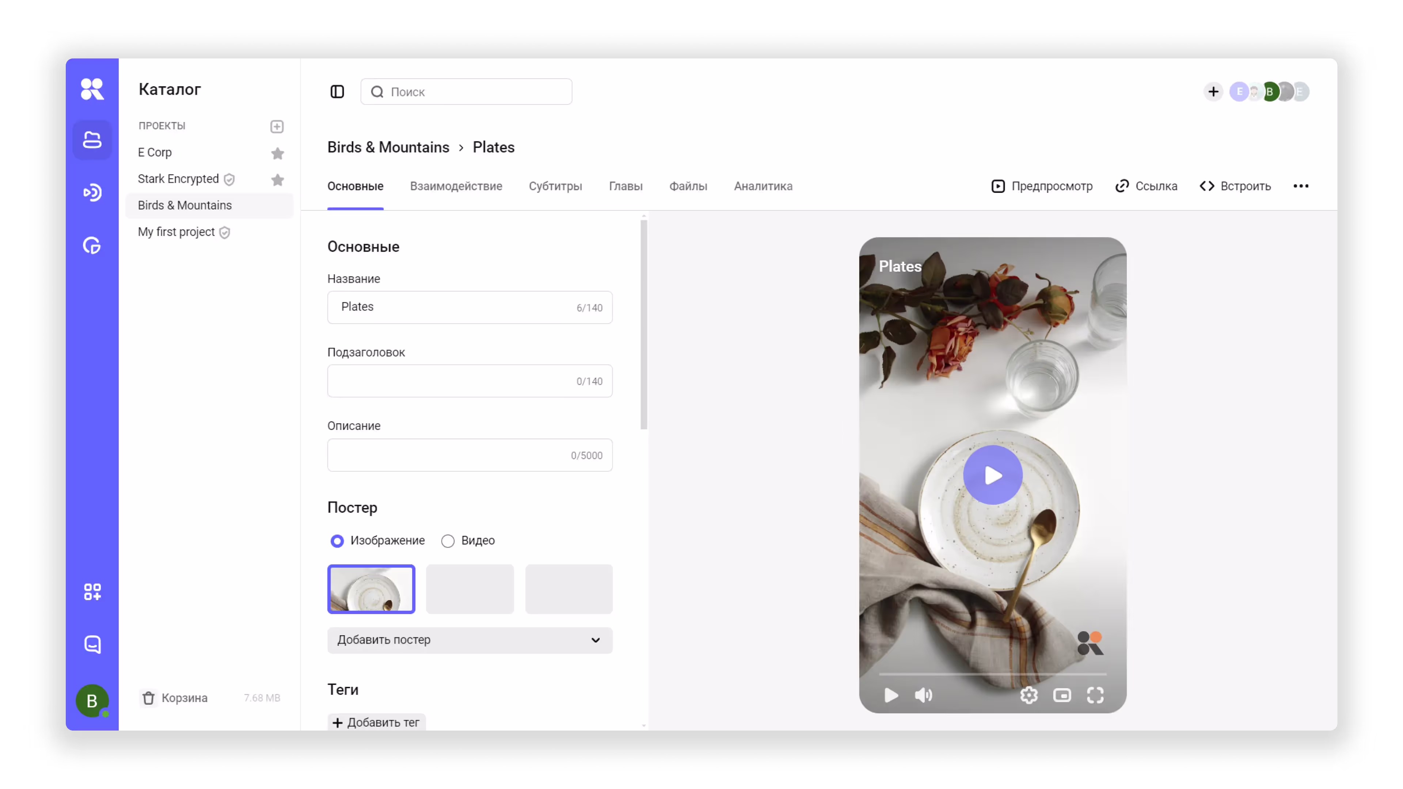Open the broadcast streams icon in the left rail
This screenshot has height=789, width=1403.
tap(92, 192)
